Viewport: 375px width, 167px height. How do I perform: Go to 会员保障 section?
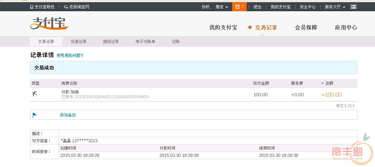[x=306, y=28]
